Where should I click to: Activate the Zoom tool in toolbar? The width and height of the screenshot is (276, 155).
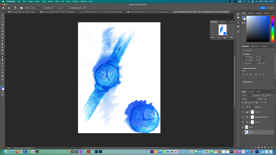[x=2, y=79]
